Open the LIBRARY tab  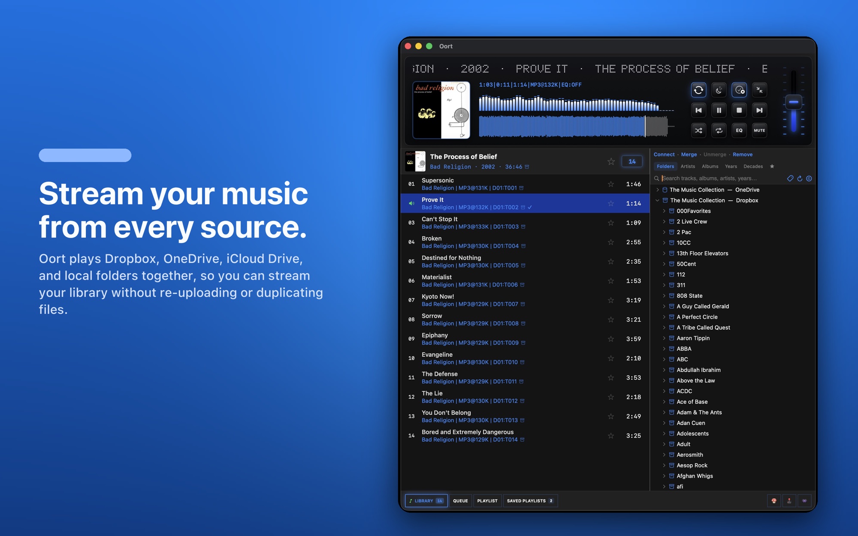(x=426, y=501)
